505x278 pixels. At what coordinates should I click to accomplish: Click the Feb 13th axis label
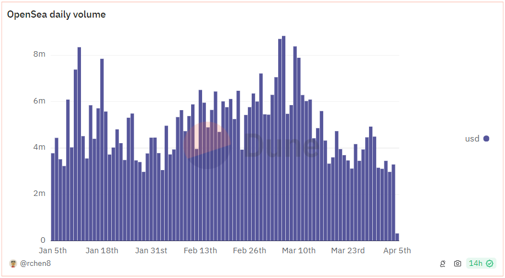(200, 250)
